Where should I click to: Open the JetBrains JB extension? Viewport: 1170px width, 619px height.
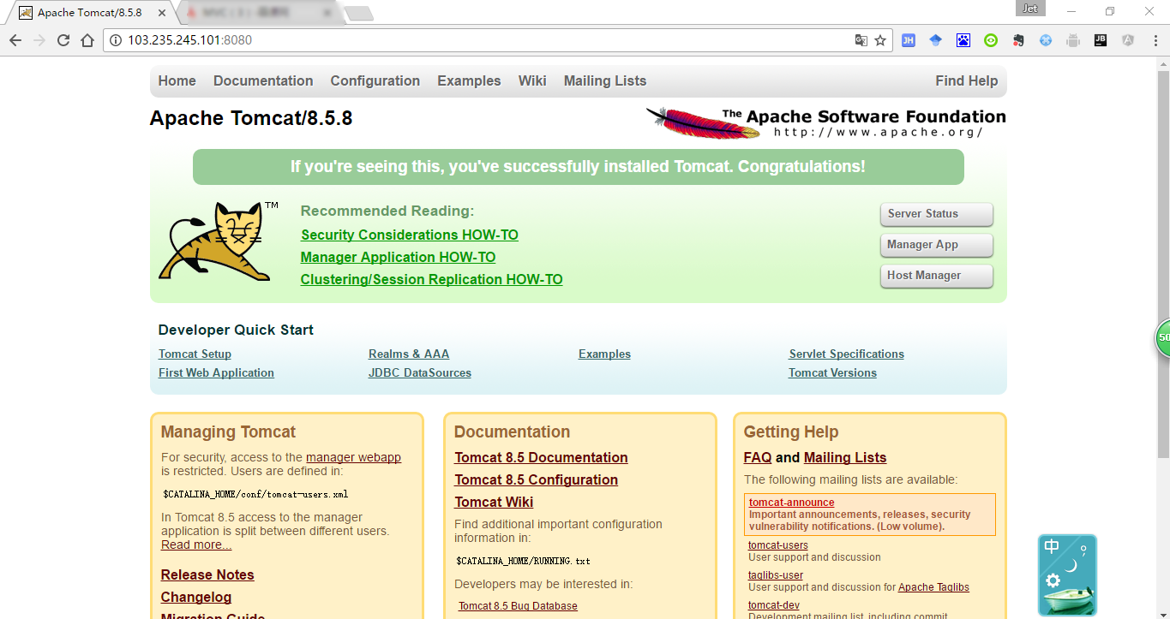click(x=1101, y=40)
